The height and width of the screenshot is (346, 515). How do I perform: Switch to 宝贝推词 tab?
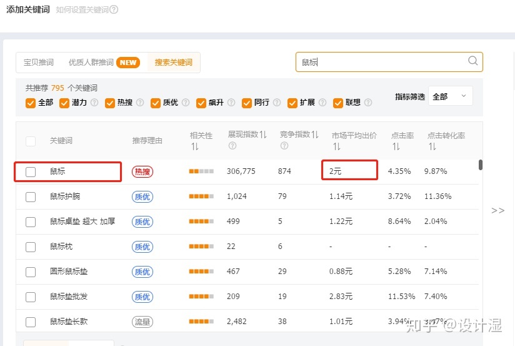coord(38,62)
